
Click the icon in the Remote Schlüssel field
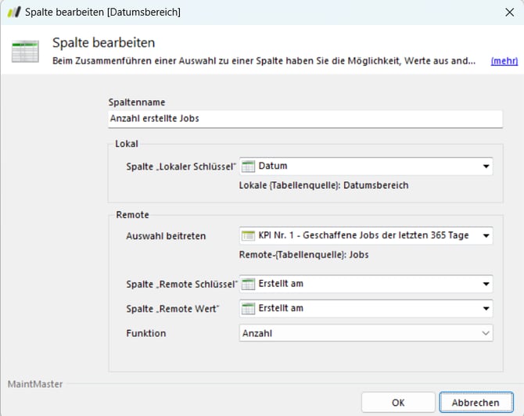(249, 283)
